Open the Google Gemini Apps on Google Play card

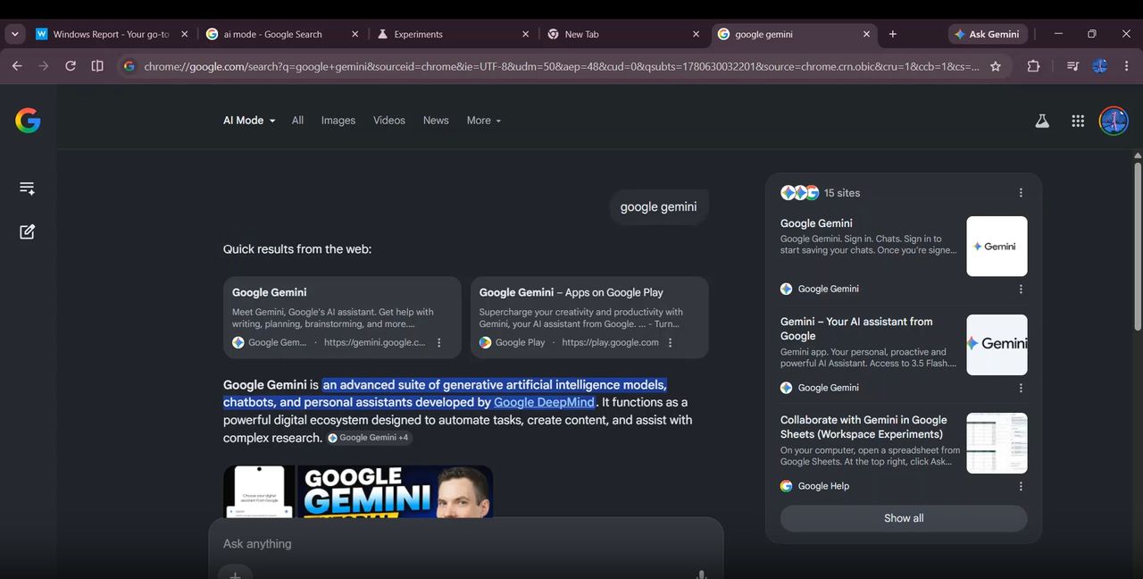click(x=589, y=317)
